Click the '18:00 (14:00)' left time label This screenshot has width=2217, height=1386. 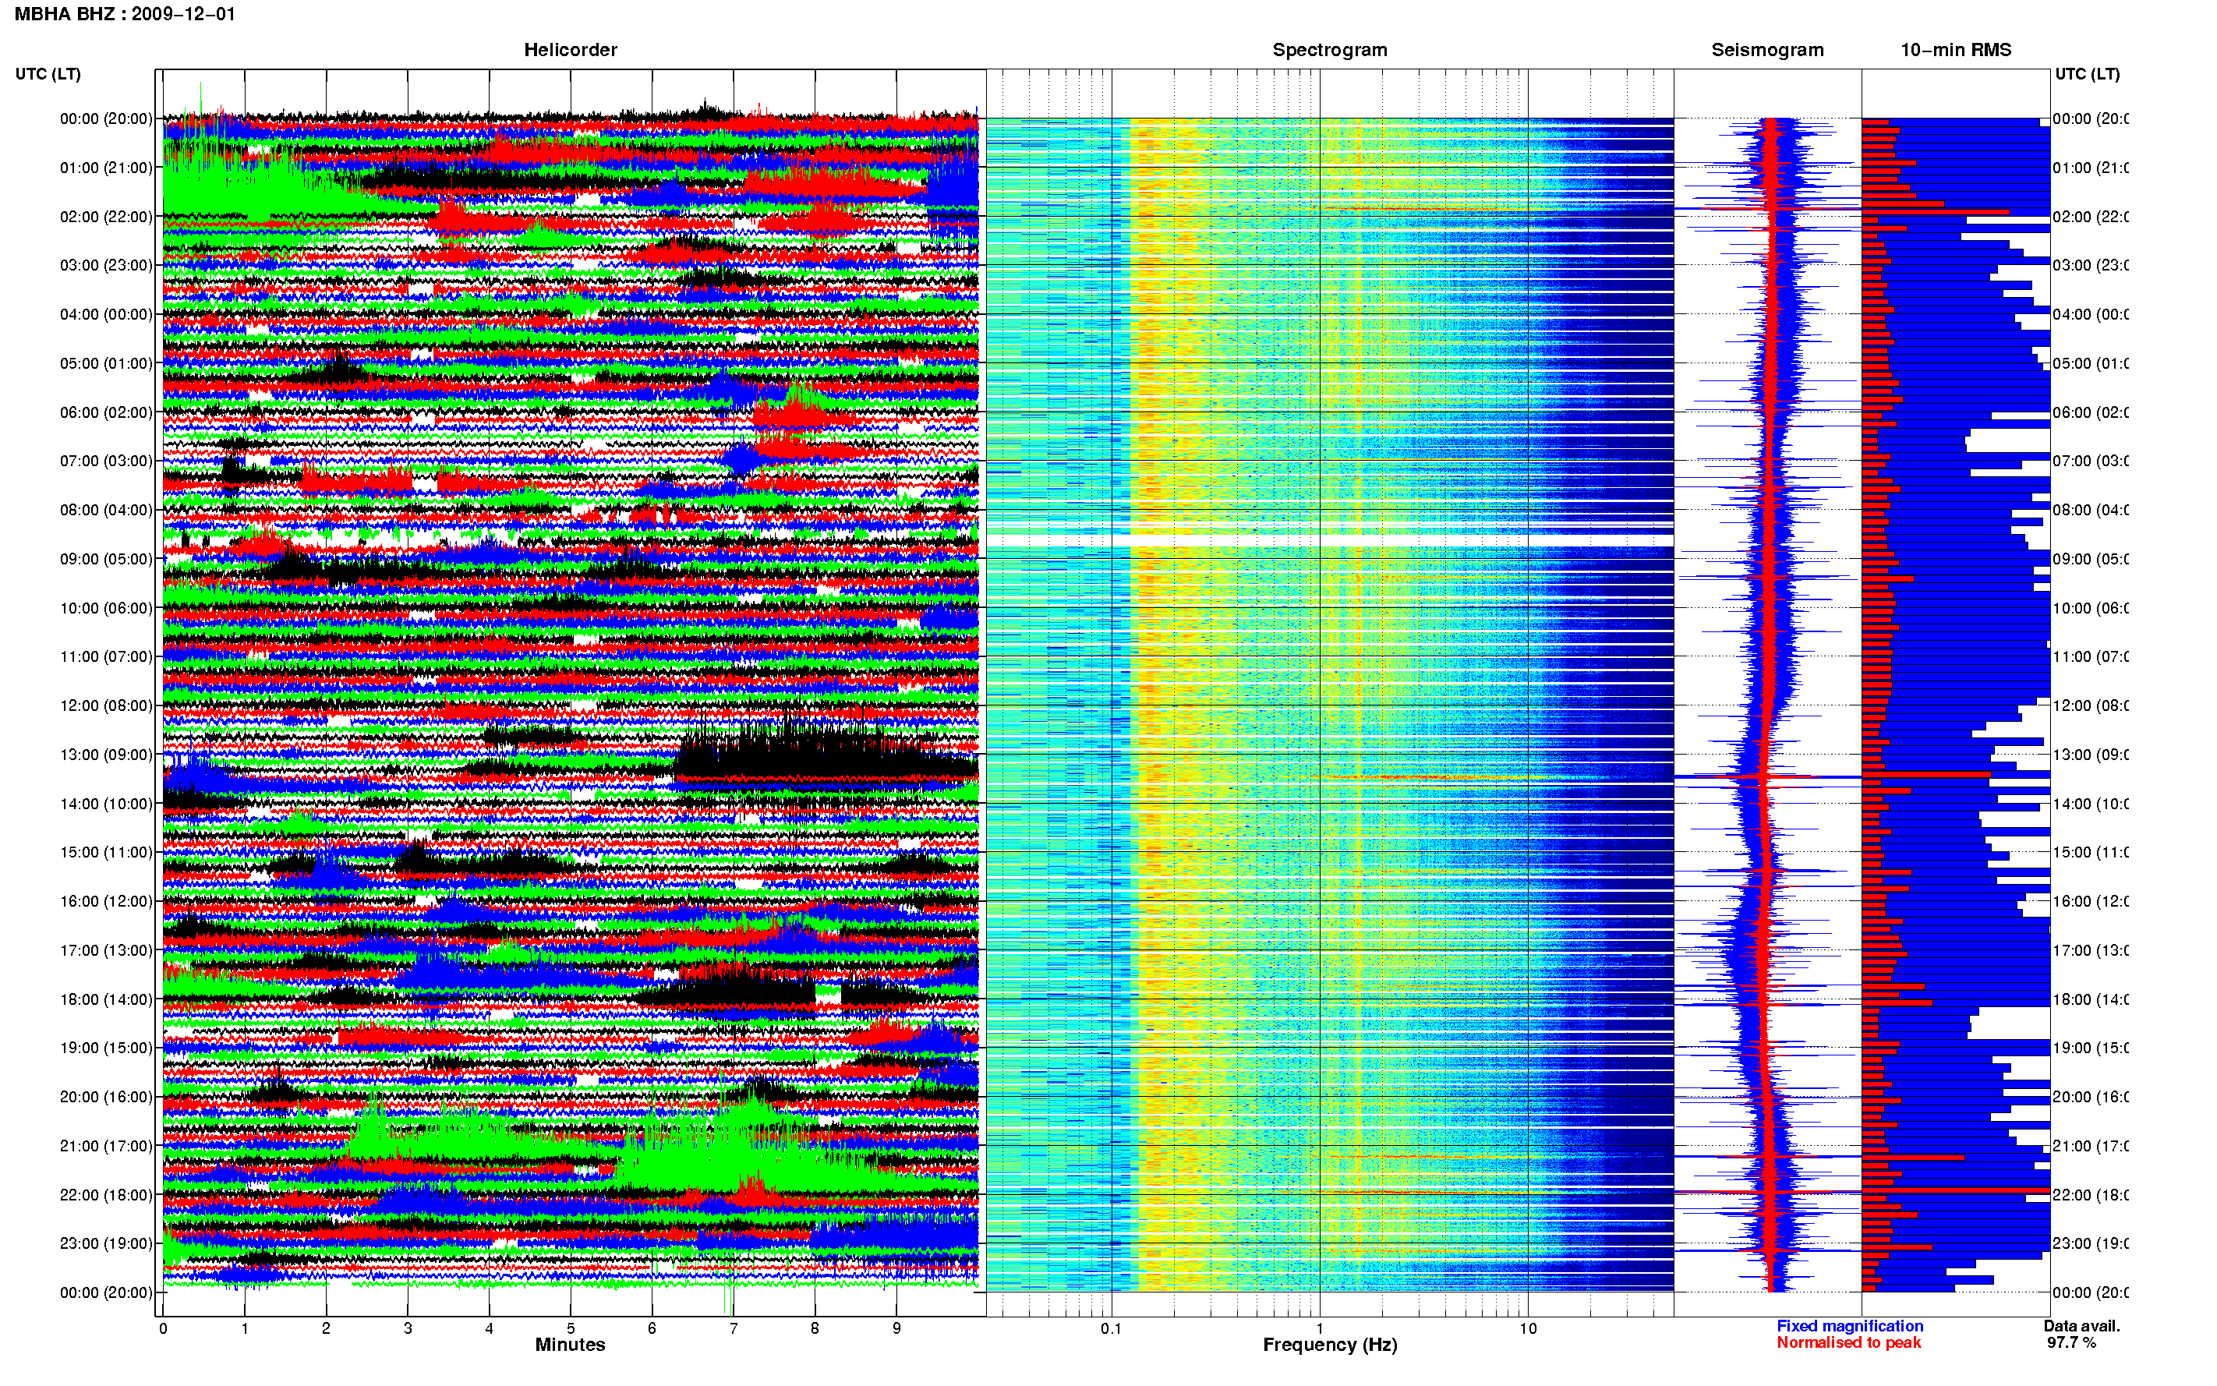coord(106,999)
